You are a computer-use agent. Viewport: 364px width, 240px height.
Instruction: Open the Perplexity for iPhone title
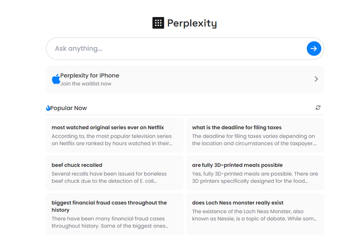89,75
